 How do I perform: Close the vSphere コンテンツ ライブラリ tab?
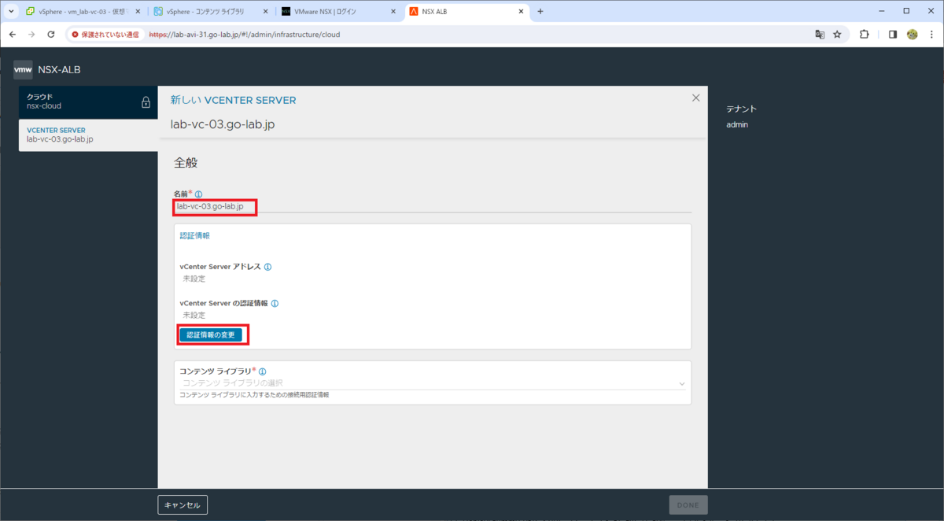(x=265, y=12)
